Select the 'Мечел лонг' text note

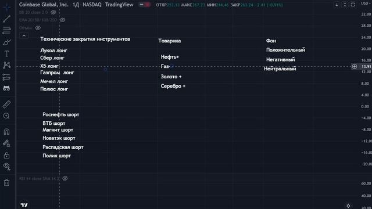54,81
